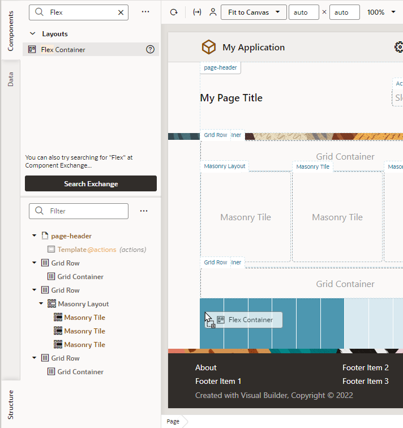The image size is (403, 428).
Task: Select Masonry Layout in structure tree
Action: (x=84, y=304)
